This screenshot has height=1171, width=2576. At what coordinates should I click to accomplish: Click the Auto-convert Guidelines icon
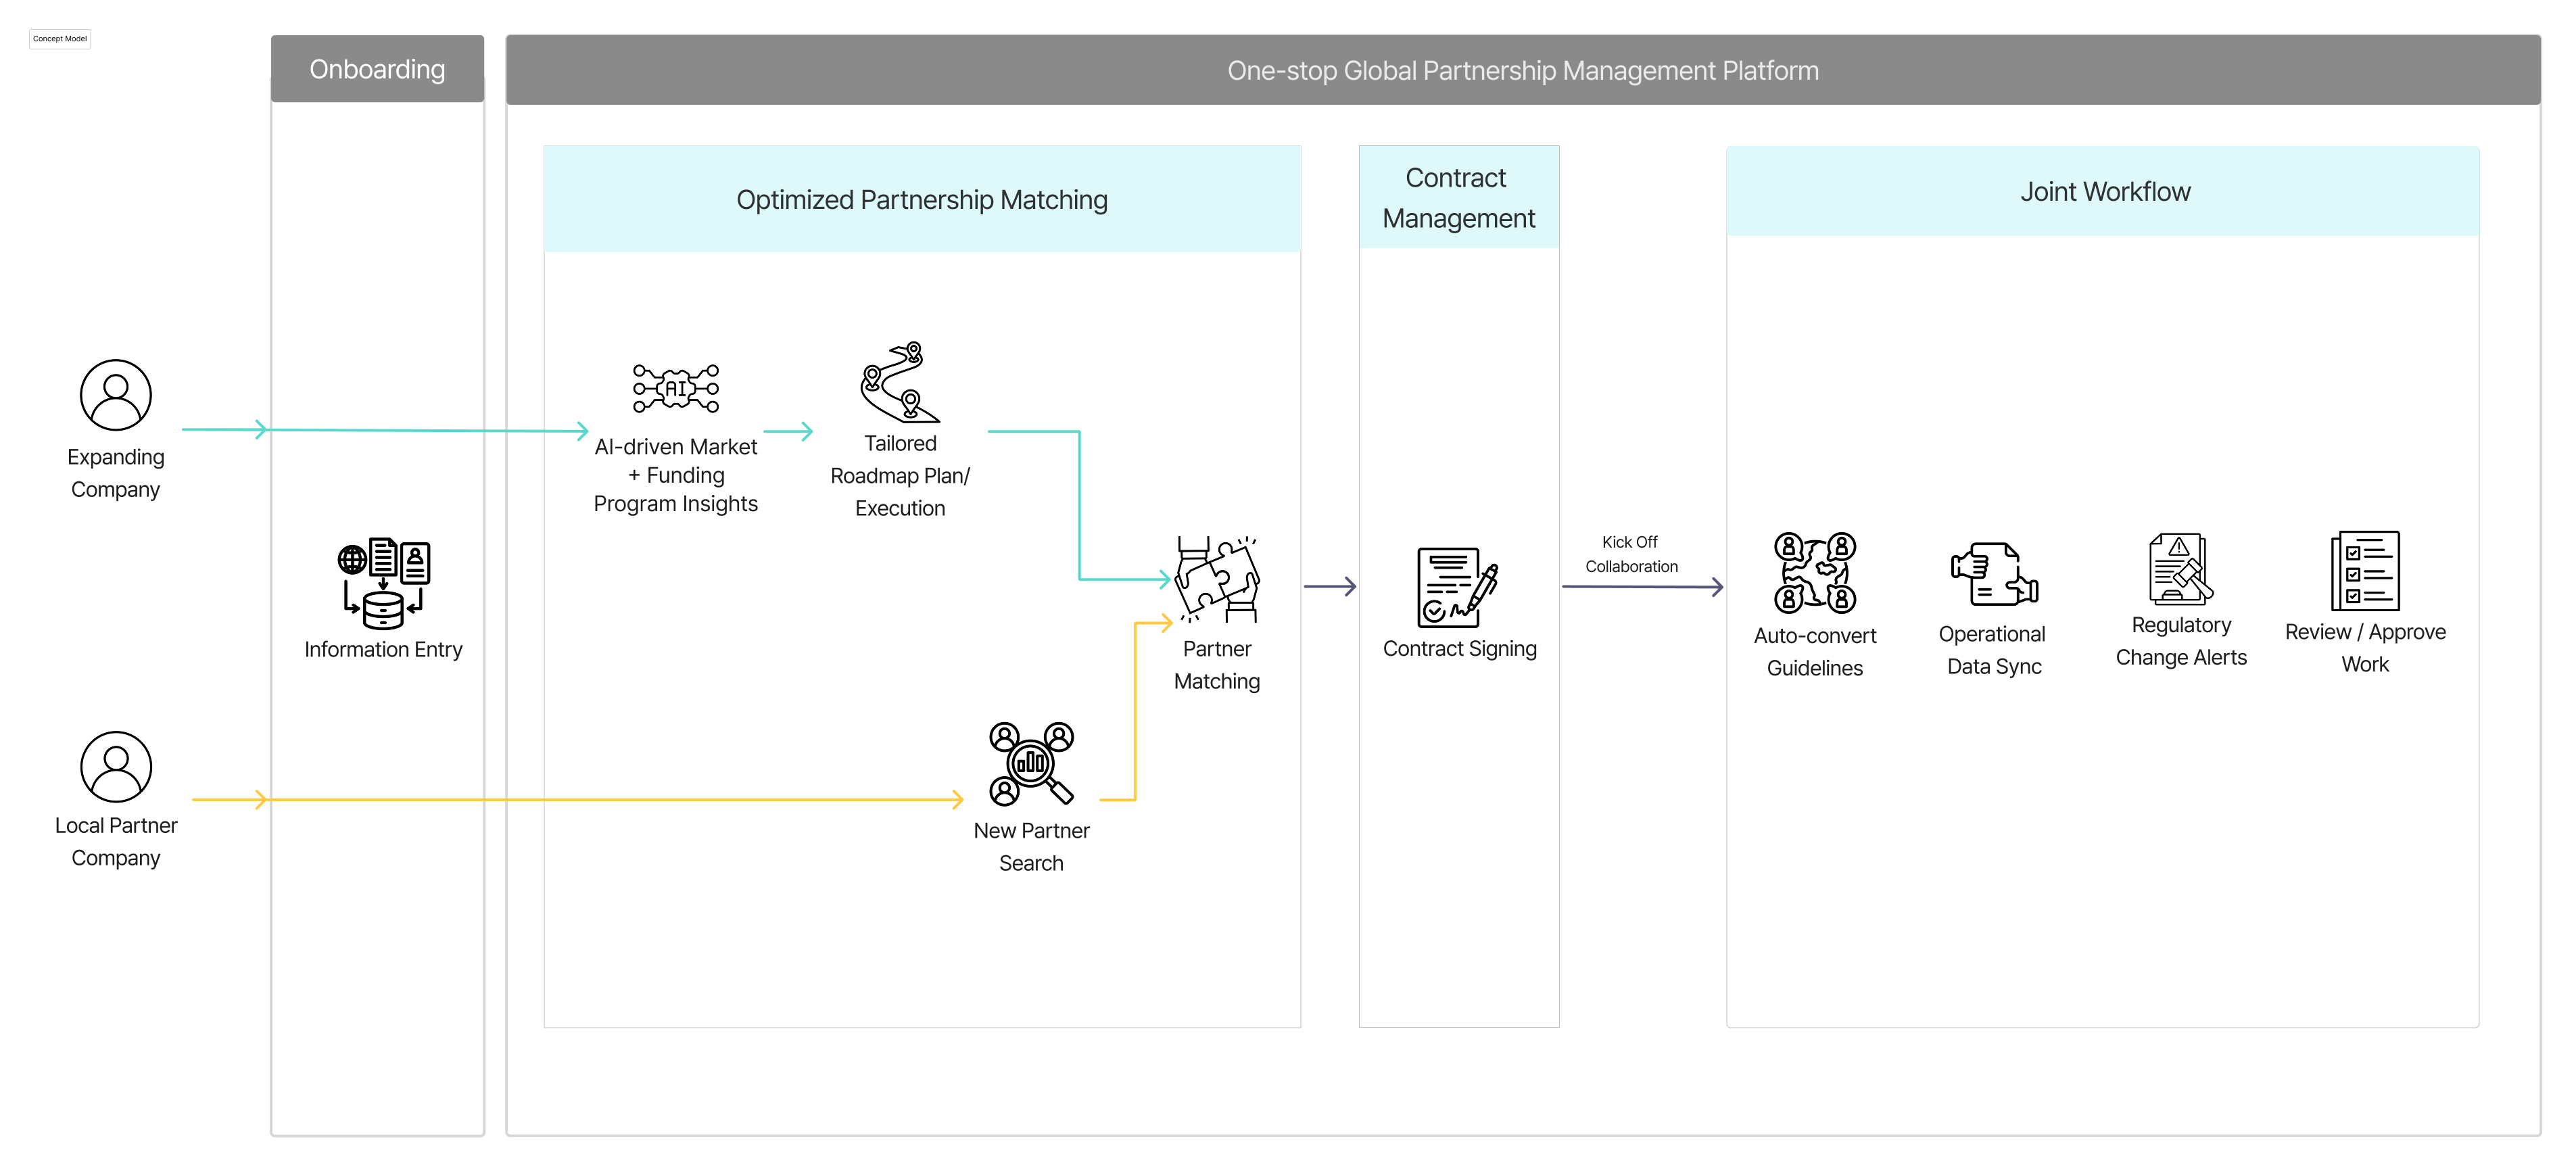(x=1814, y=573)
